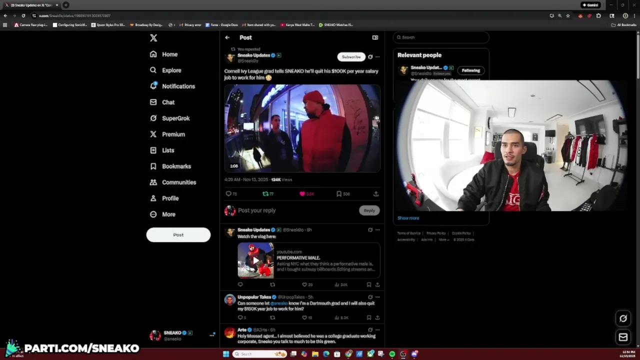Open more options on the Arte post
The width and height of the screenshot is (640, 360).
[377, 330]
